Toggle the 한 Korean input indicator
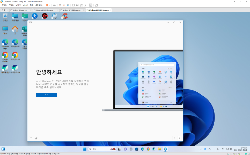 (223, 149)
